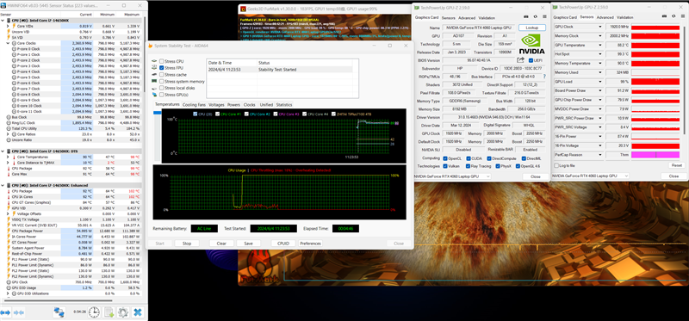This screenshot has width=689, height=321.
Task: Click camera screenshot icon in GPU-Z Graphics Card window
Action: point(525,16)
